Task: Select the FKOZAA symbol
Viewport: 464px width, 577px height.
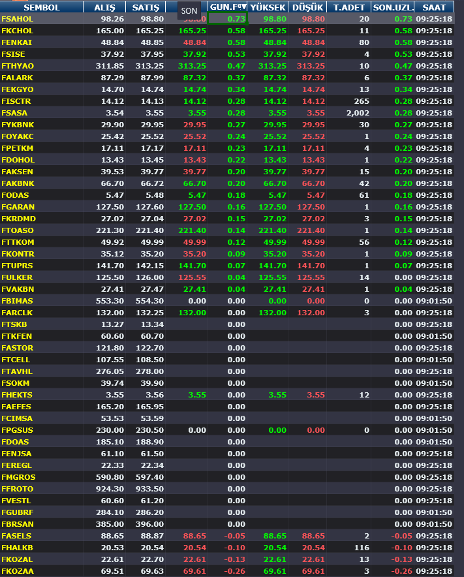Action: [18, 572]
